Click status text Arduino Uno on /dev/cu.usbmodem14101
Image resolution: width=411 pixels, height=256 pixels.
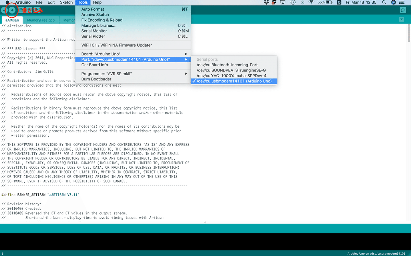(x=376, y=254)
